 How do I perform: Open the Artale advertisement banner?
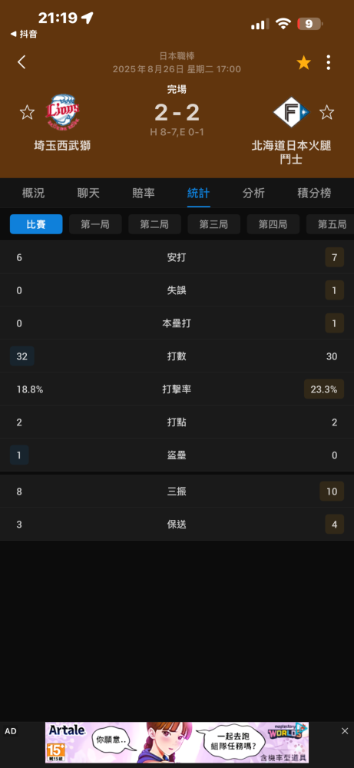coord(177,742)
